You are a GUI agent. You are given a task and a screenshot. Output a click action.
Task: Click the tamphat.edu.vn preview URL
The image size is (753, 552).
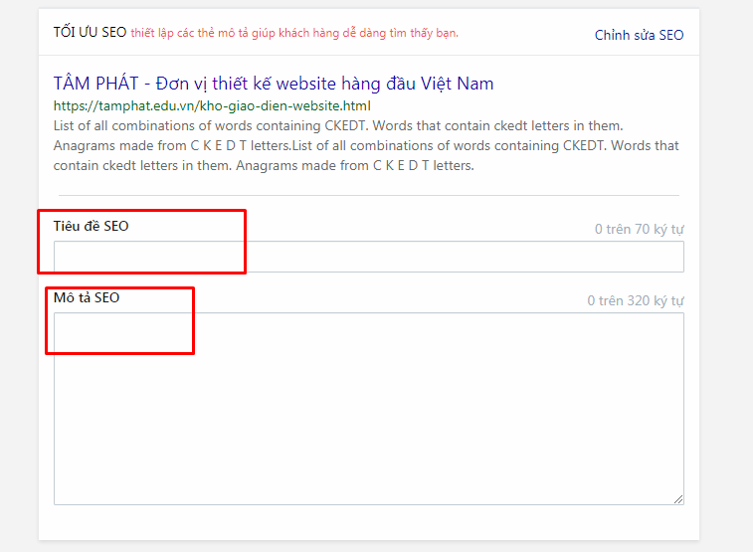click(x=211, y=105)
